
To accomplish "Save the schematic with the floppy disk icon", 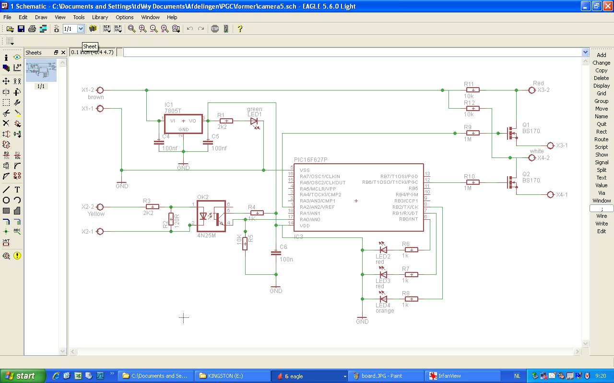I will pos(21,29).
